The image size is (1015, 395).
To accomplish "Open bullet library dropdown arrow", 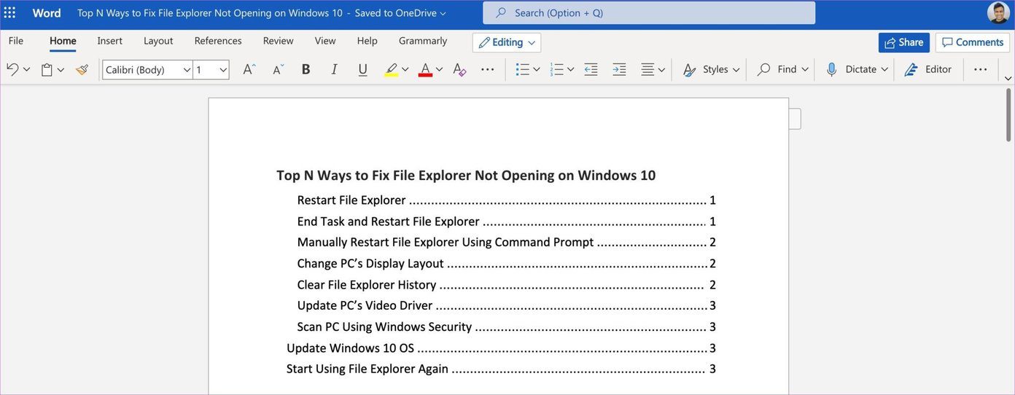I will tap(537, 70).
